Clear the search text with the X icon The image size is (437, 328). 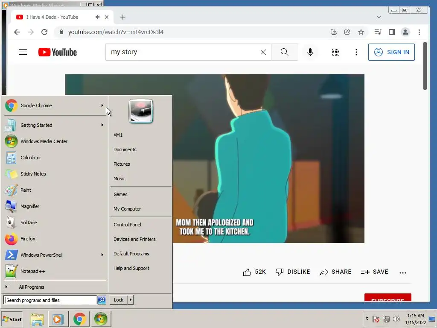(x=263, y=52)
